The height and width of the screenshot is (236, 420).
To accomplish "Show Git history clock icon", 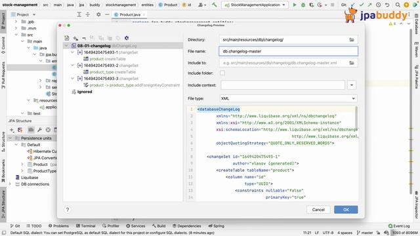I will click(x=378, y=5).
